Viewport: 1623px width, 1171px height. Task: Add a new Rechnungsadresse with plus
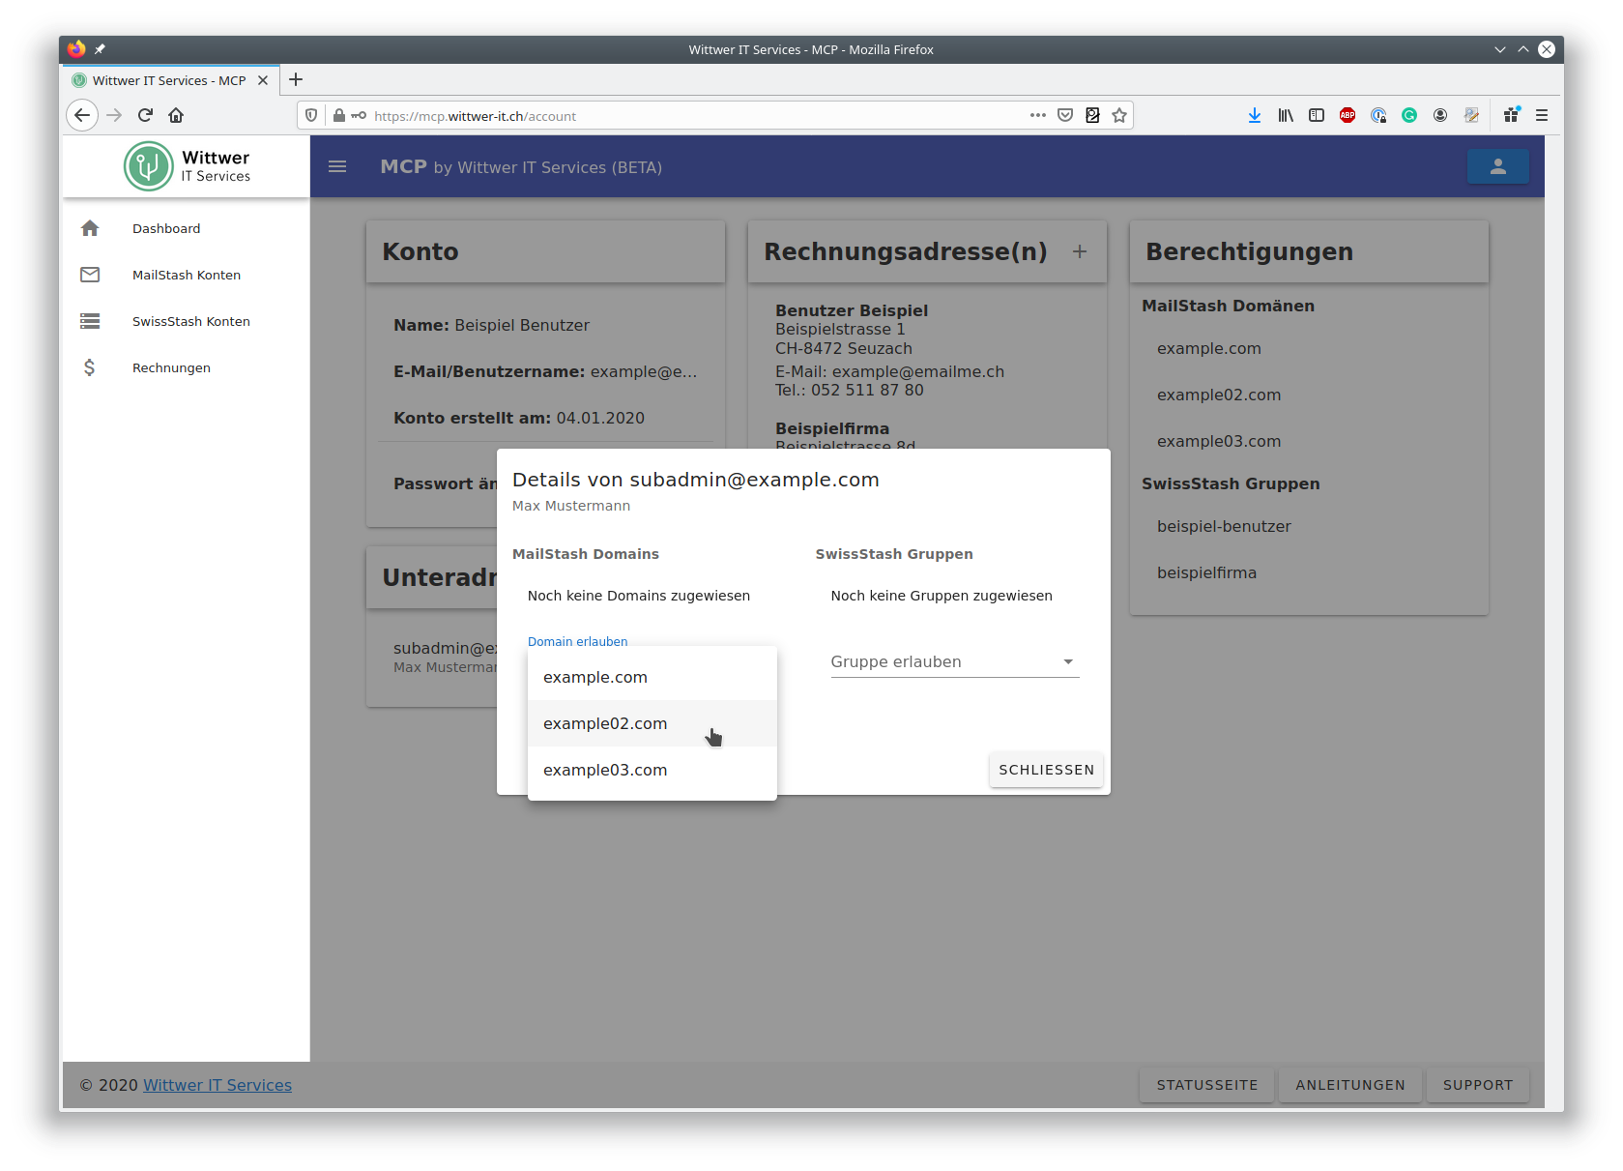pos(1080,251)
